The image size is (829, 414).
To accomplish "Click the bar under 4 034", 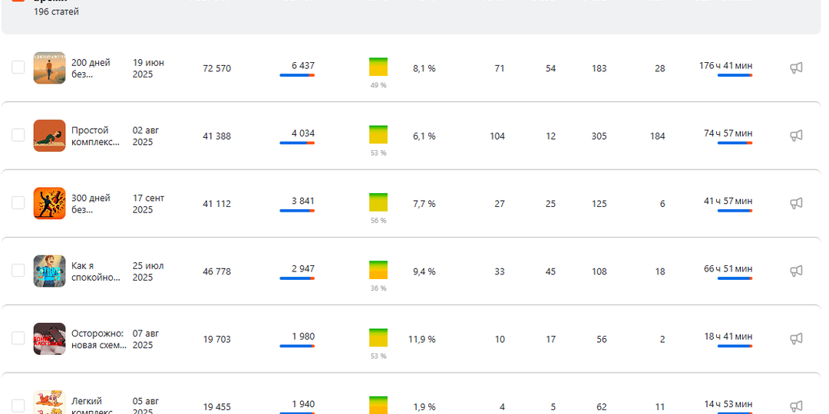I will (297, 143).
